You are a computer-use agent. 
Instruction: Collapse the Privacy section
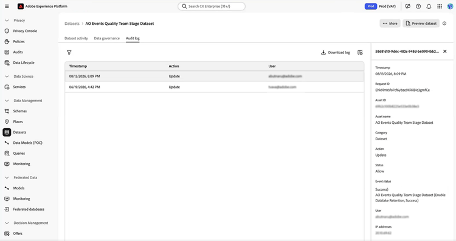(7, 21)
